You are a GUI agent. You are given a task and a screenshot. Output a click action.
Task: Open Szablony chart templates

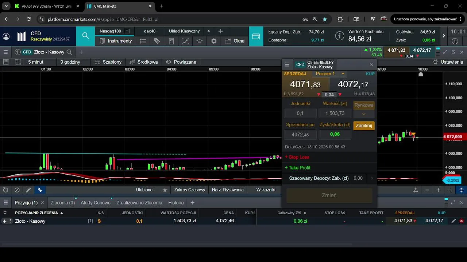click(108, 62)
